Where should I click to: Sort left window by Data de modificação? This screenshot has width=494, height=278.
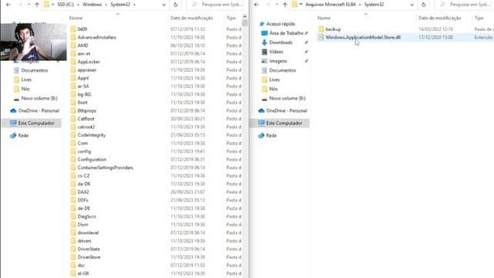pos(192,18)
